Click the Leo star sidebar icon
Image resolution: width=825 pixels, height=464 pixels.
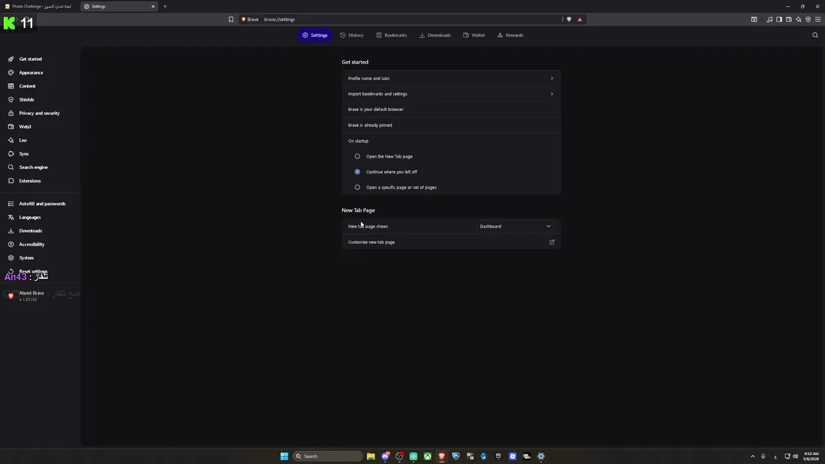coord(11,140)
